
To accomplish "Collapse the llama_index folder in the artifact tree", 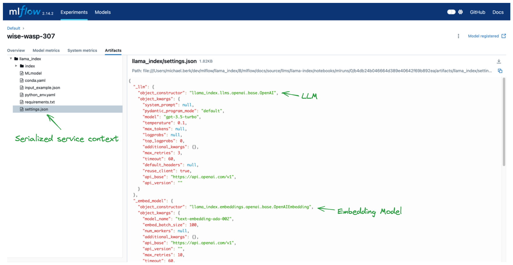I will 11,58.
